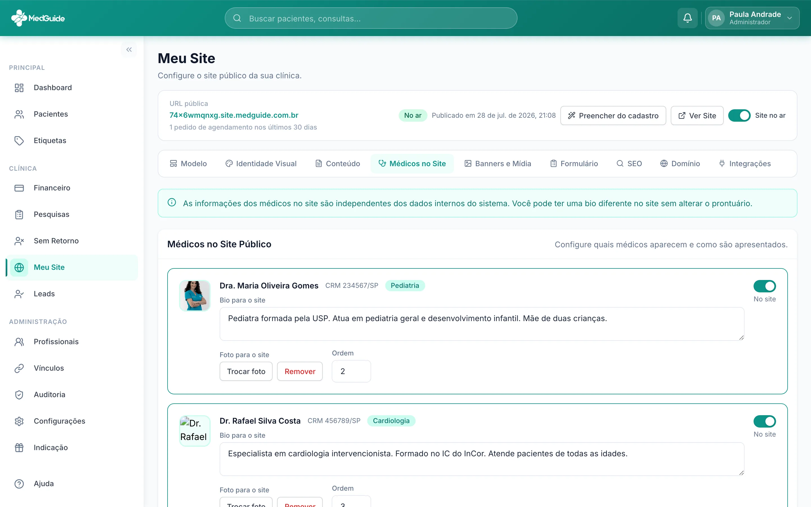
Task: Switch to the Formulário tab
Action: [x=574, y=164]
